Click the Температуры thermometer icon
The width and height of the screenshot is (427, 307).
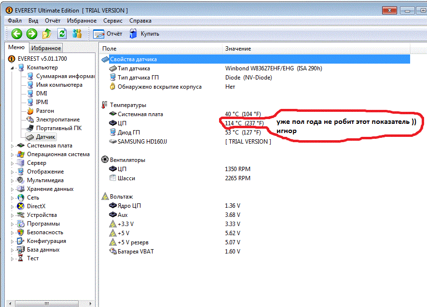coord(105,105)
